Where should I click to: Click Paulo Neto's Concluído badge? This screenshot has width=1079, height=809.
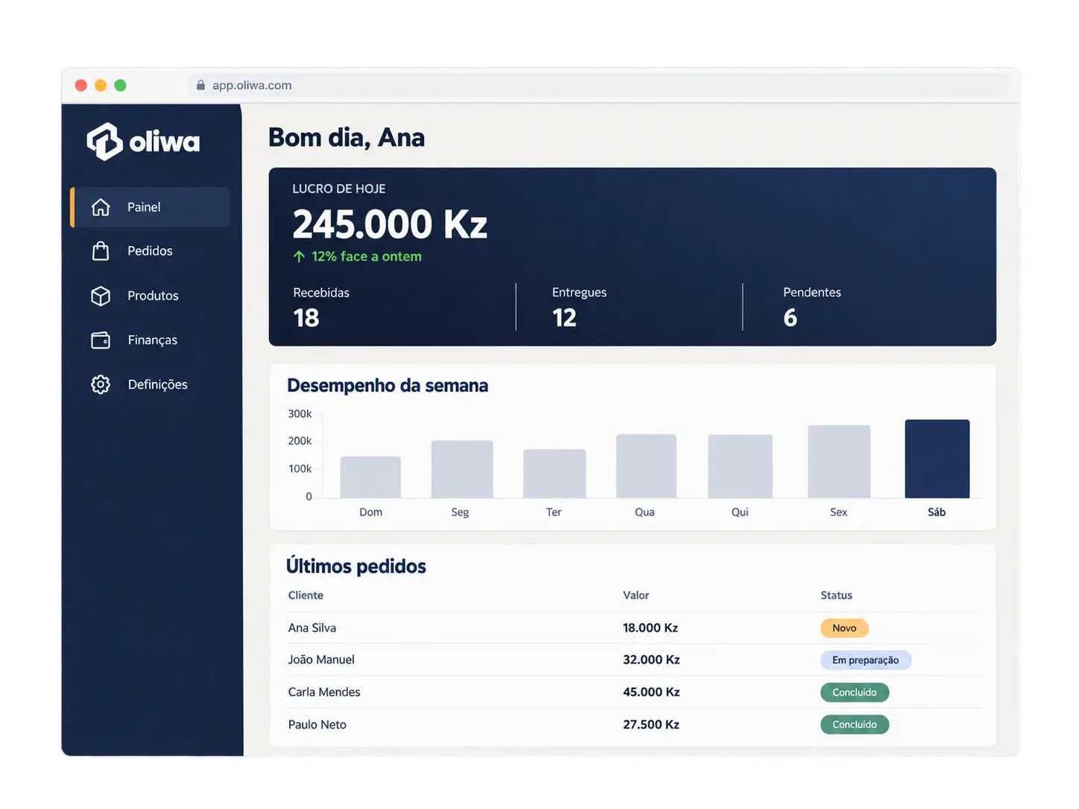click(x=855, y=724)
